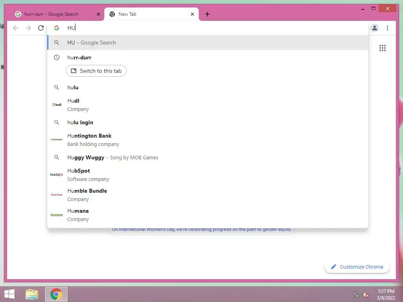The width and height of the screenshot is (403, 302).
Task: Click the Forward navigation arrow
Action: pyautogui.click(x=28, y=28)
